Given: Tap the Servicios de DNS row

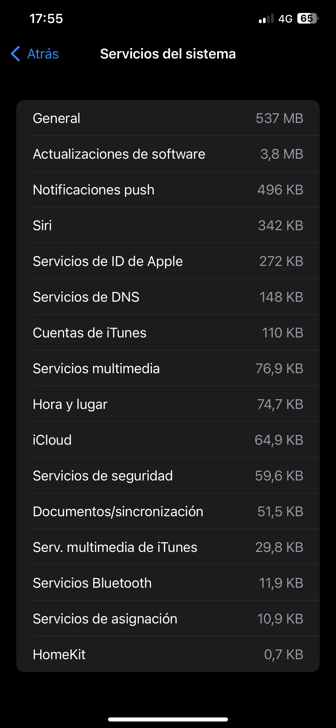Looking at the screenshot, I should coord(168,297).
